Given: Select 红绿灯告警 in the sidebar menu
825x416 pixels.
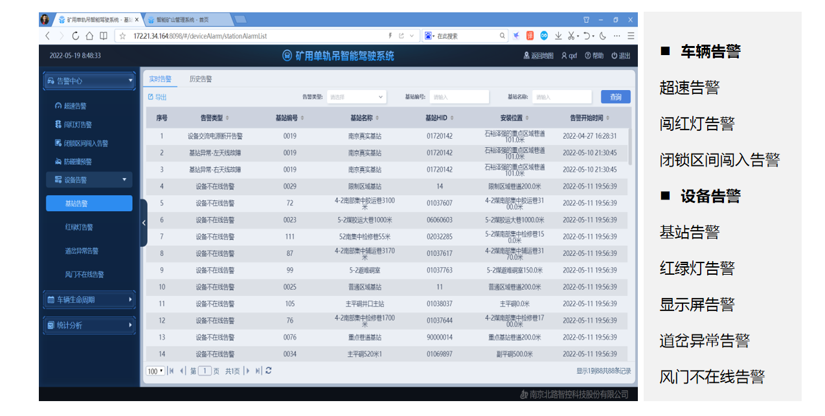Looking at the screenshot, I should (x=79, y=227).
